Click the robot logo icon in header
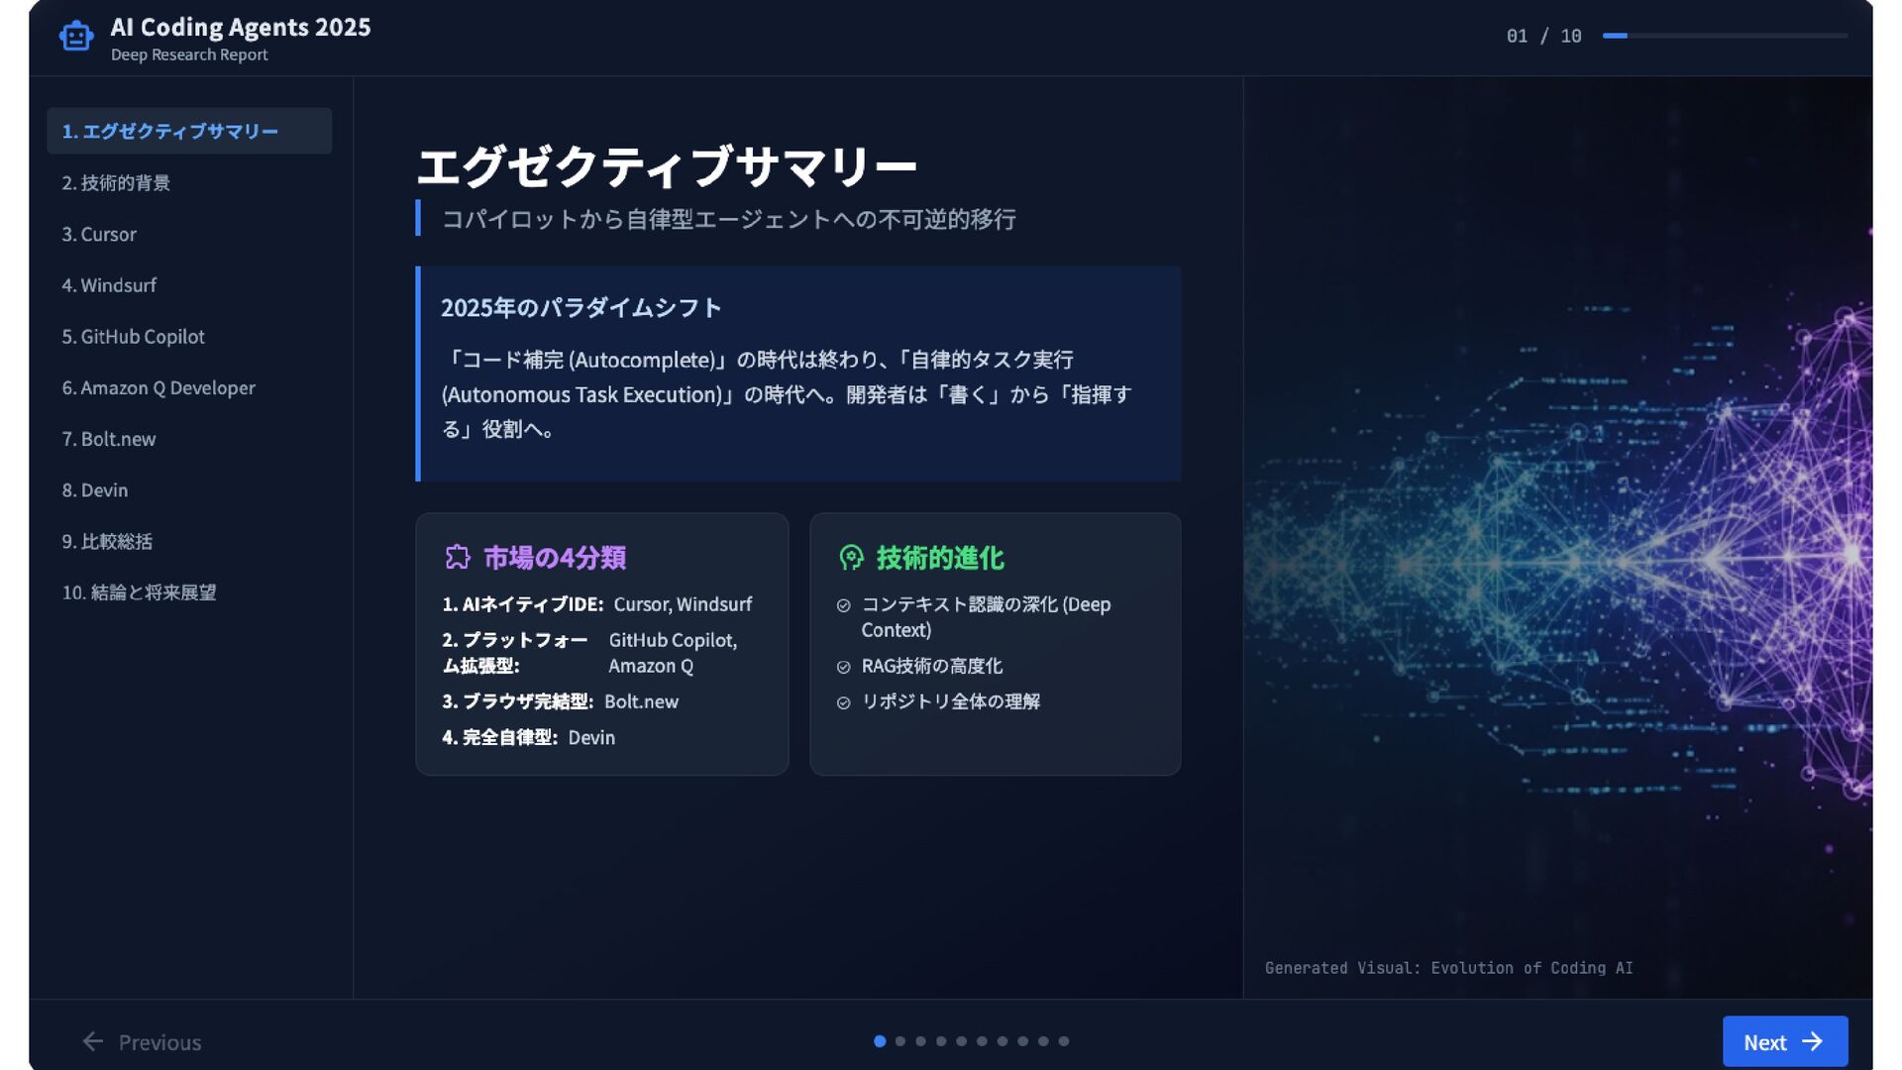 pyautogui.click(x=76, y=37)
